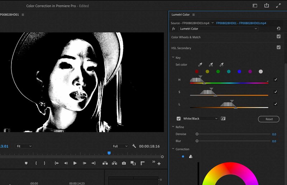Open the Full playback resolution dropdown
Viewport: 287px width, 185px height.
click(x=120, y=146)
